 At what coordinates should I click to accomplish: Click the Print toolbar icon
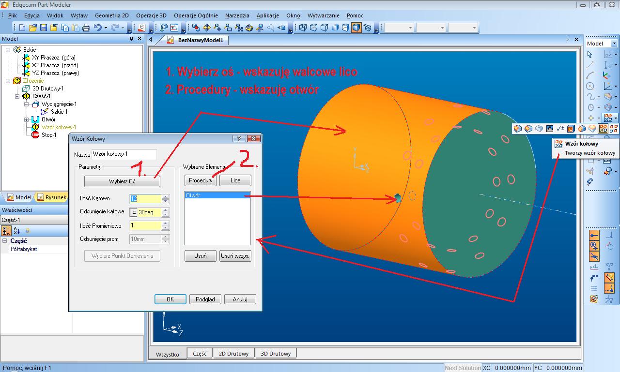tap(86, 28)
